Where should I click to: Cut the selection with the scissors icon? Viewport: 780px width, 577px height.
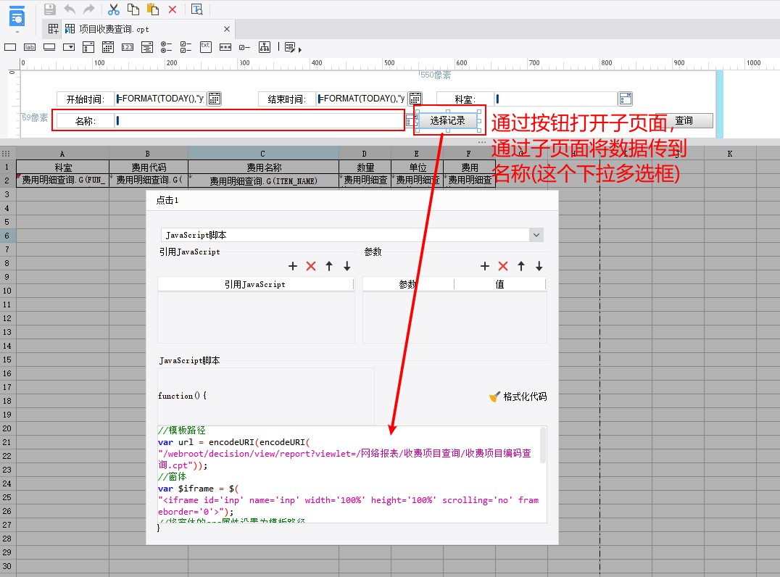click(114, 9)
